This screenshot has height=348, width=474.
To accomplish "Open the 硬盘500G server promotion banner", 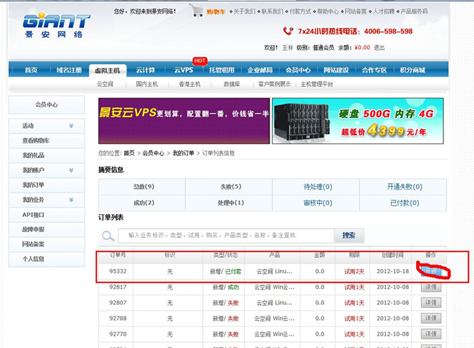I will pos(358,120).
